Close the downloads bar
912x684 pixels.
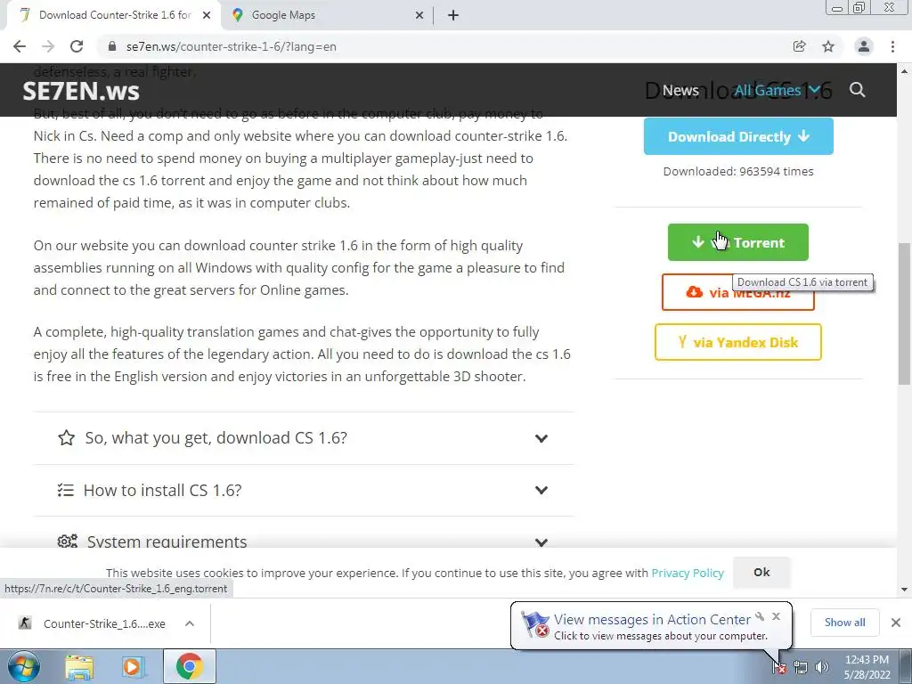896,623
